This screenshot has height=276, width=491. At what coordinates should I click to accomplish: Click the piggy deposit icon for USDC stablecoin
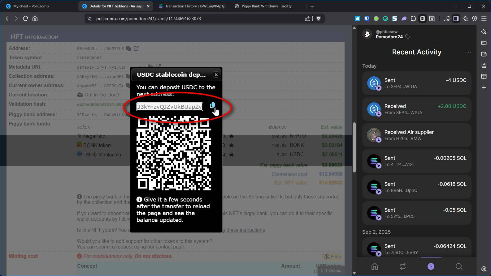tap(231, 155)
